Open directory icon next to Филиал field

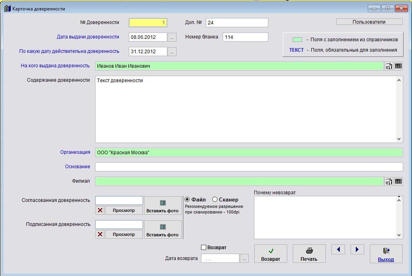point(389,181)
